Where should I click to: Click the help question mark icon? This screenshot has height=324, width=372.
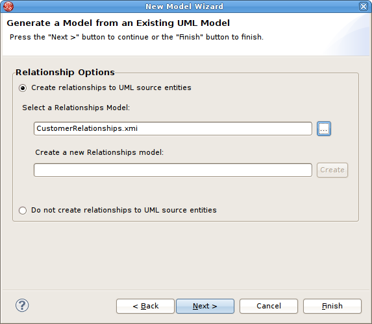(x=22, y=305)
